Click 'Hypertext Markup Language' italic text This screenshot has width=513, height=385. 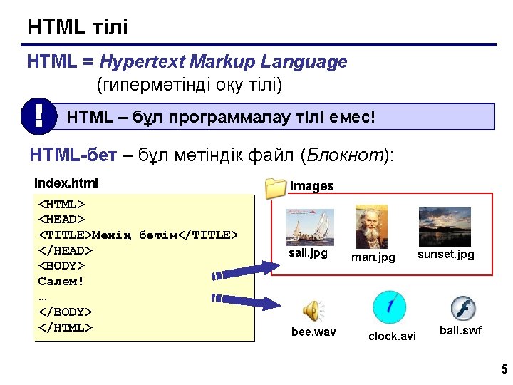(224, 61)
